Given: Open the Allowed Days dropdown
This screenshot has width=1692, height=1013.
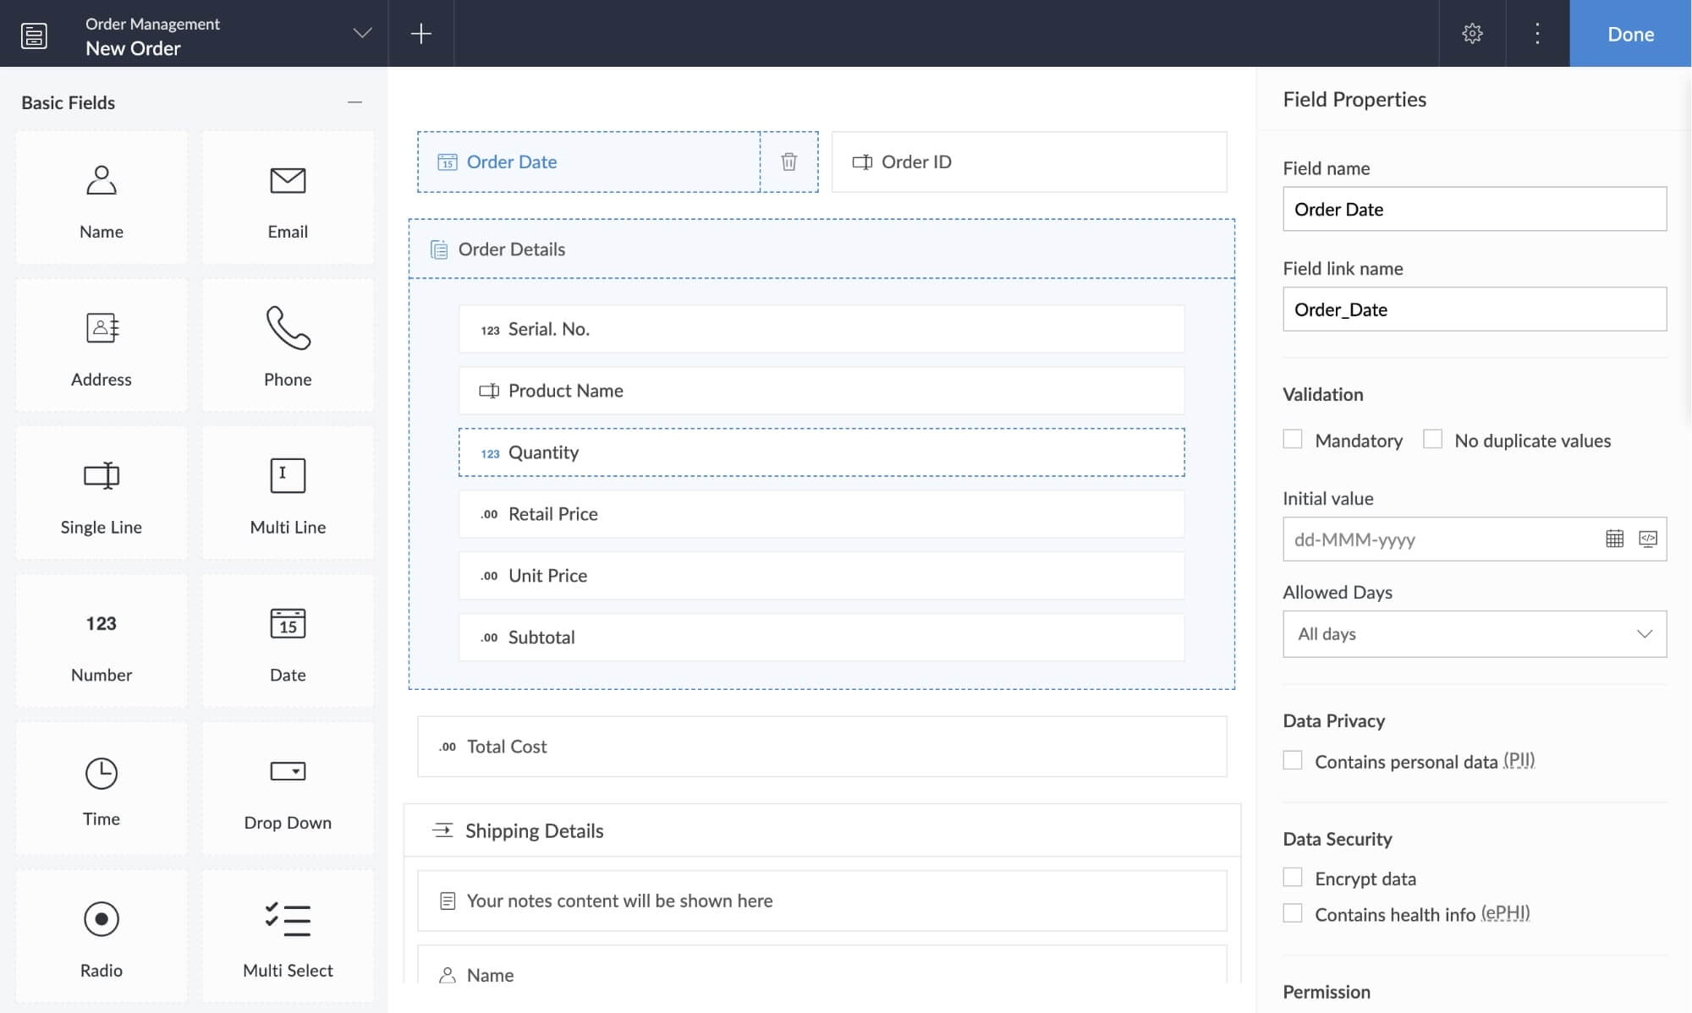Looking at the screenshot, I should (x=1474, y=634).
